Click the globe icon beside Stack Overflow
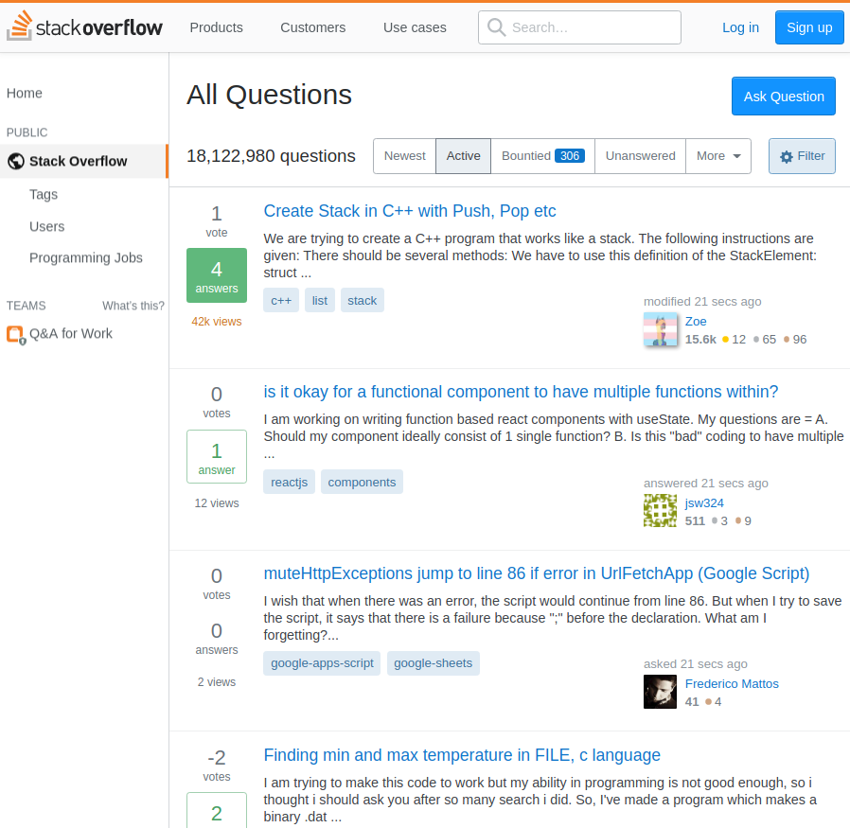The image size is (850, 828). [x=16, y=161]
